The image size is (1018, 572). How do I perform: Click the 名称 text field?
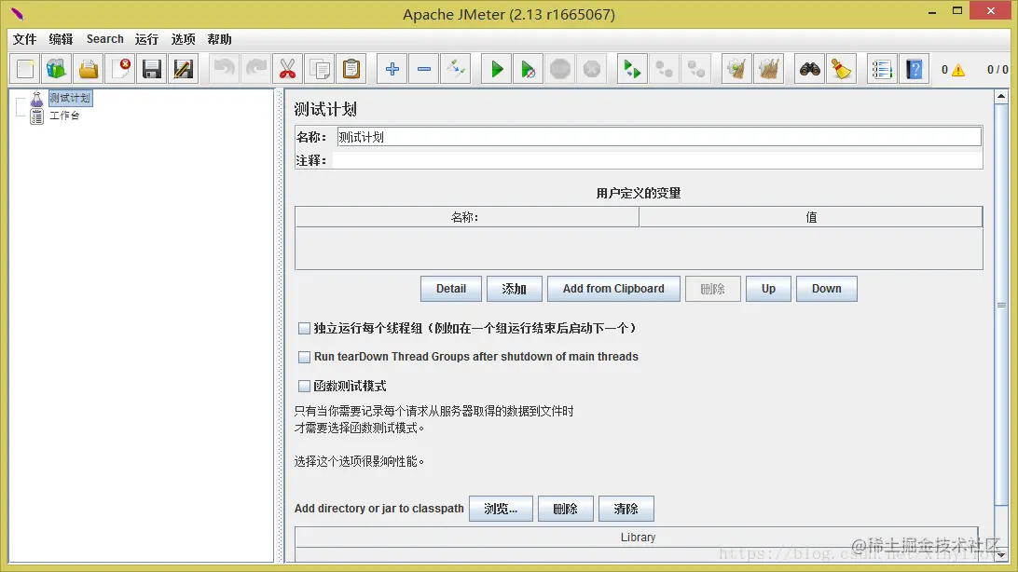tap(659, 137)
